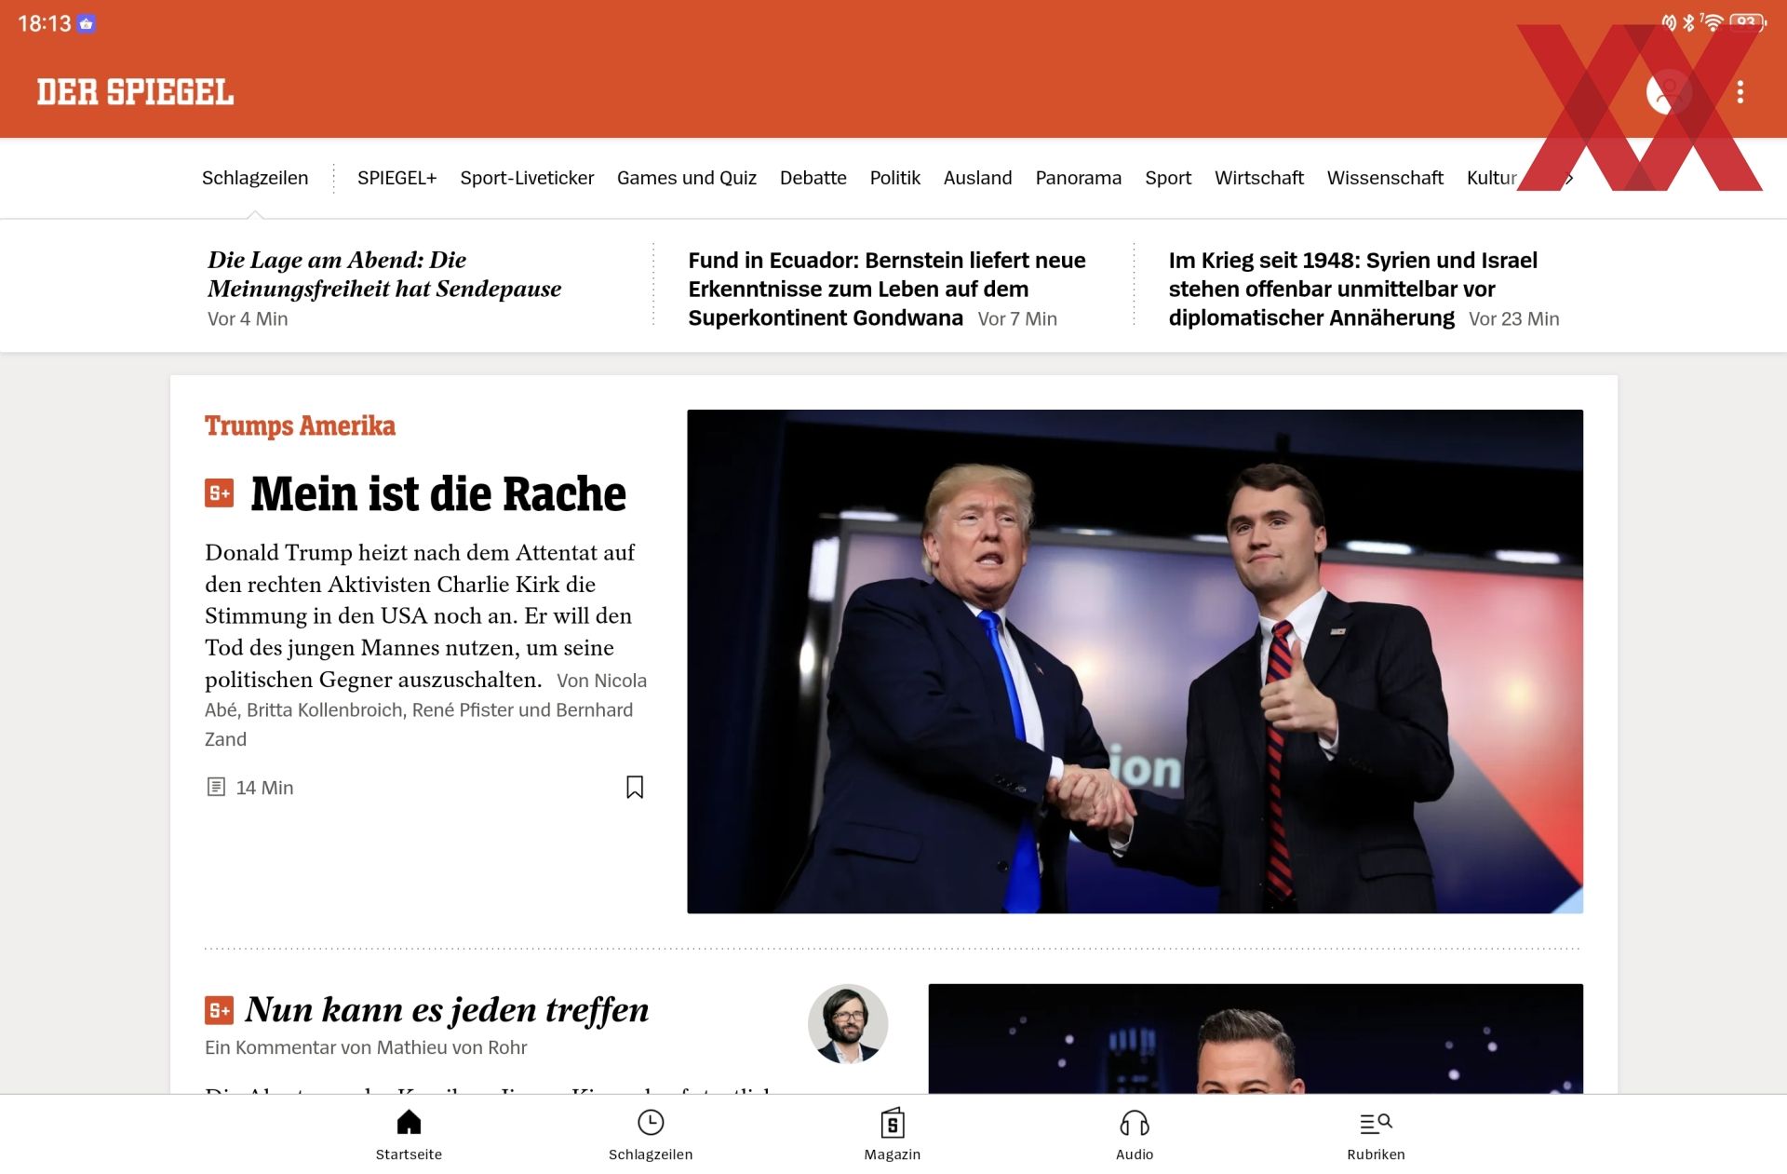Open the Trump and Kirk handshake photo
Image resolution: width=1787 pixels, height=1174 pixels.
pyautogui.click(x=1135, y=661)
